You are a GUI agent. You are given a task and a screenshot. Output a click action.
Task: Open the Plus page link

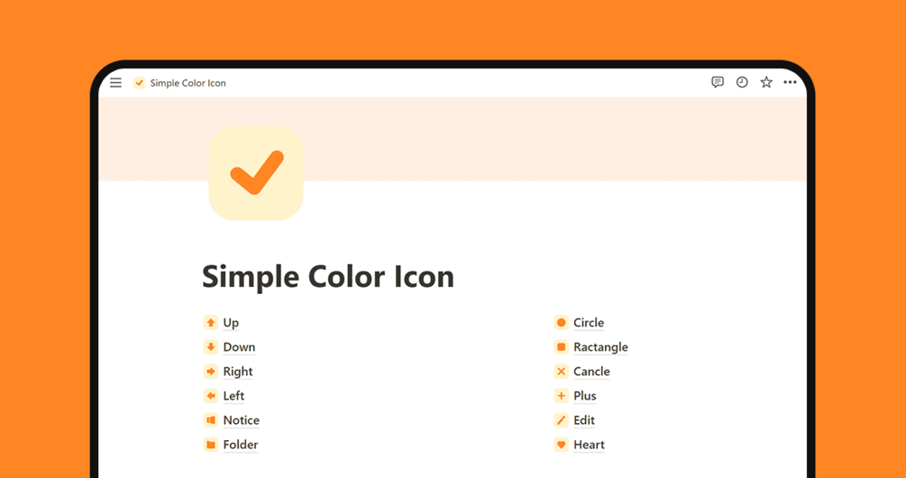point(585,396)
